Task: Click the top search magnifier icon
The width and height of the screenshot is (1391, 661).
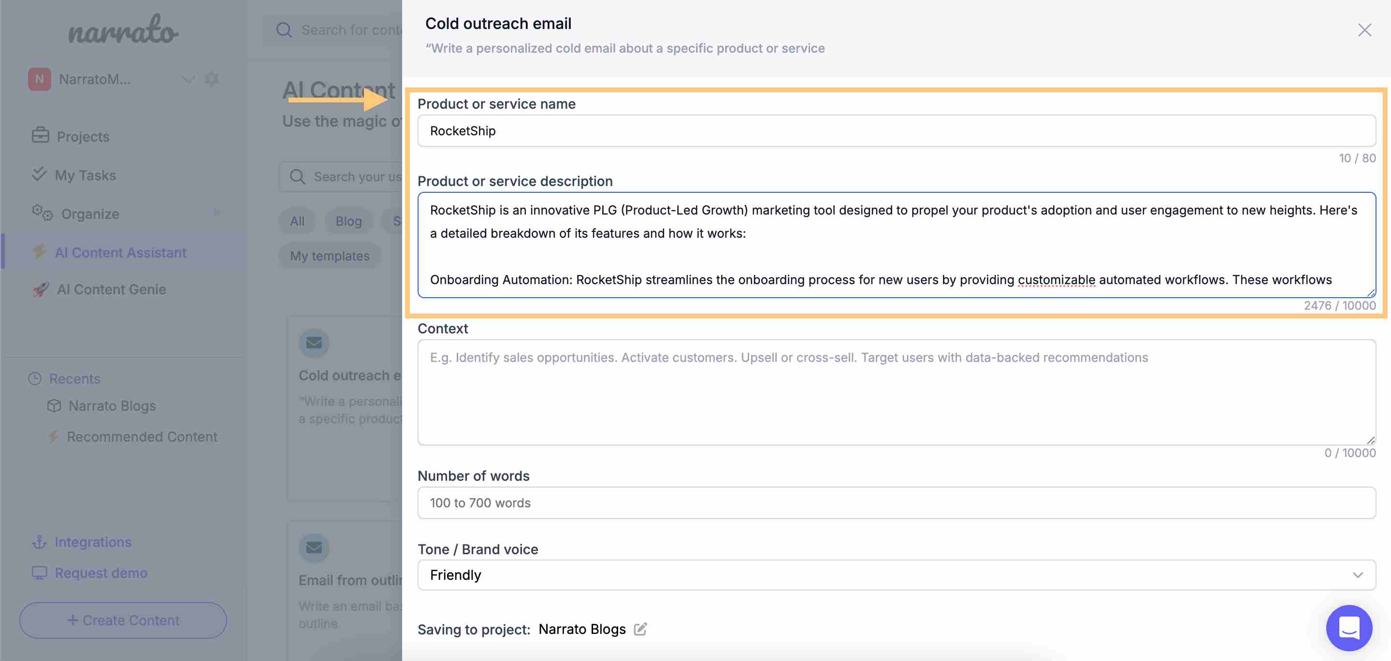Action: click(x=284, y=29)
